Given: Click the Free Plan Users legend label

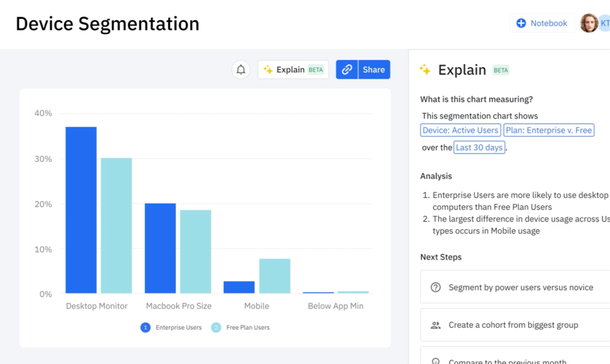Looking at the screenshot, I should click(248, 327).
